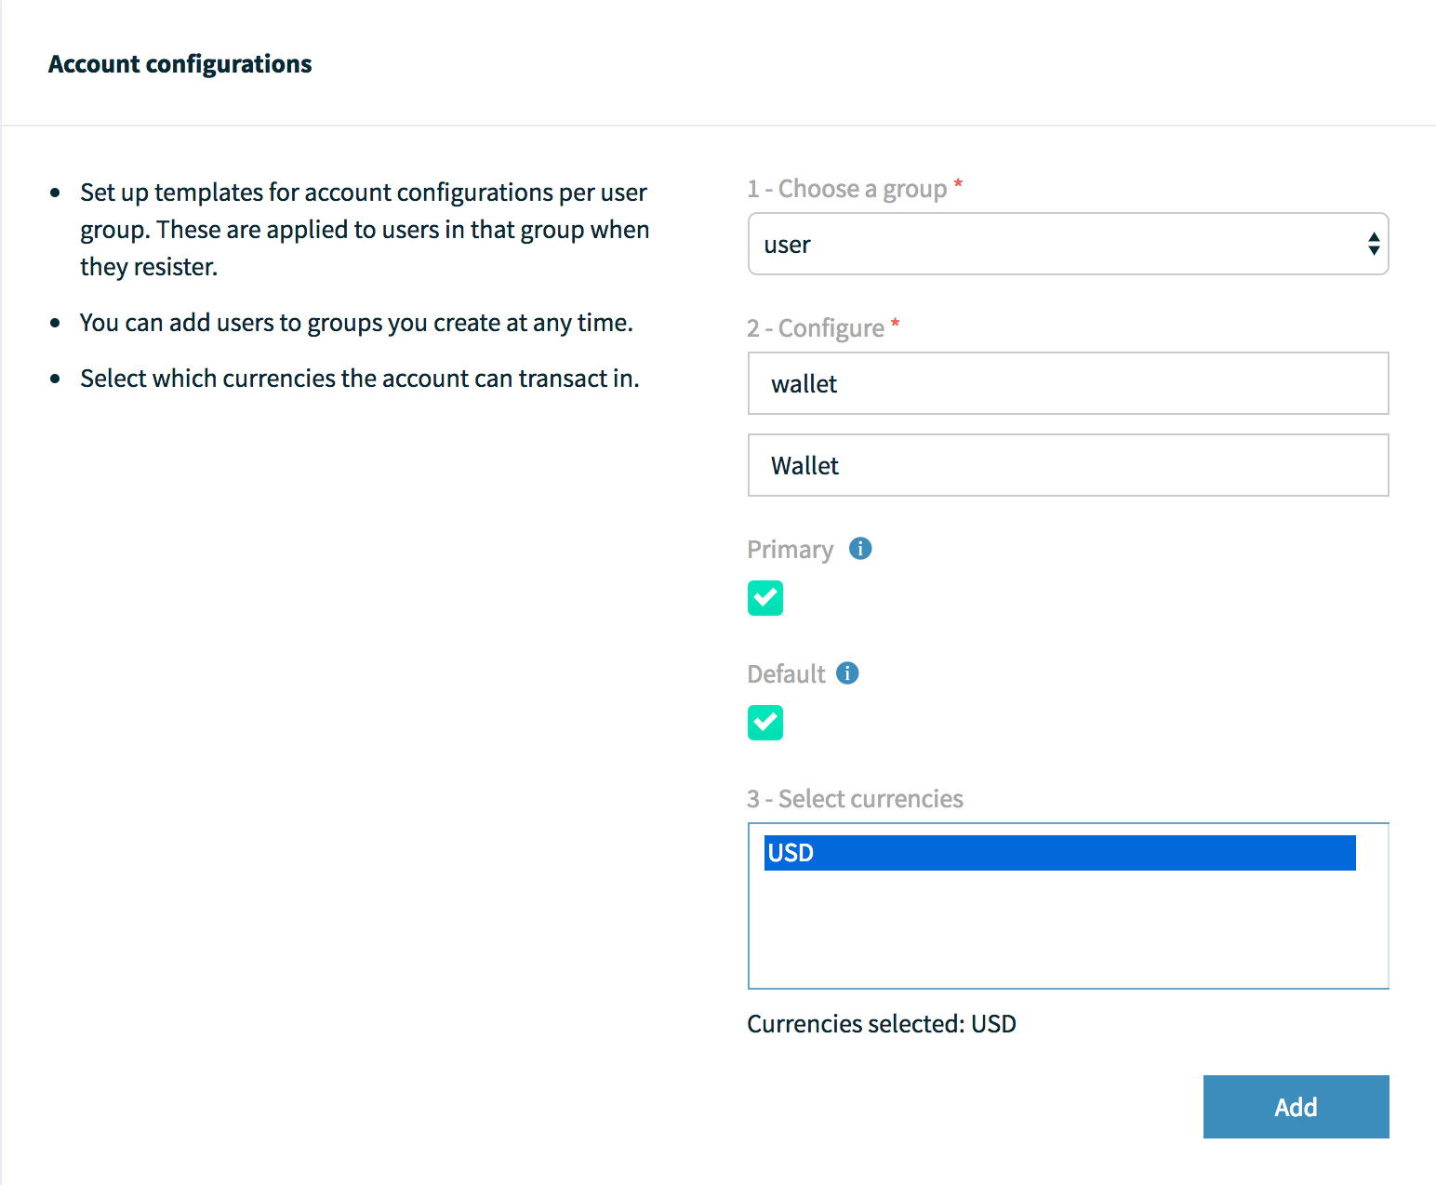Click the "3 - Select currencies" label
1436x1185 pixels.
click(855, 799)
